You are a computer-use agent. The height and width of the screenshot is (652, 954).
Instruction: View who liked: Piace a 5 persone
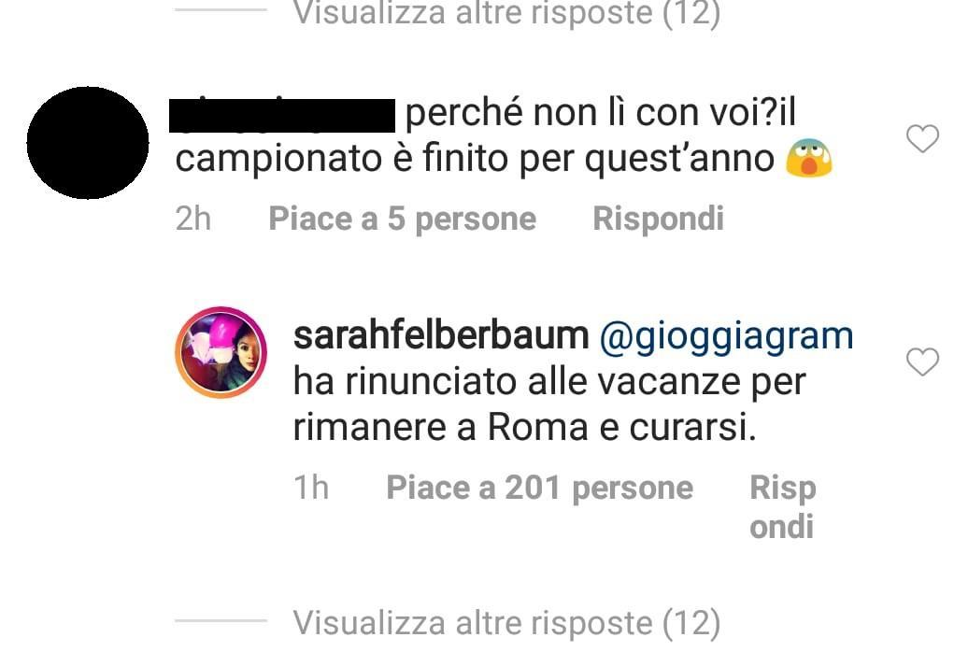[402, 219]
